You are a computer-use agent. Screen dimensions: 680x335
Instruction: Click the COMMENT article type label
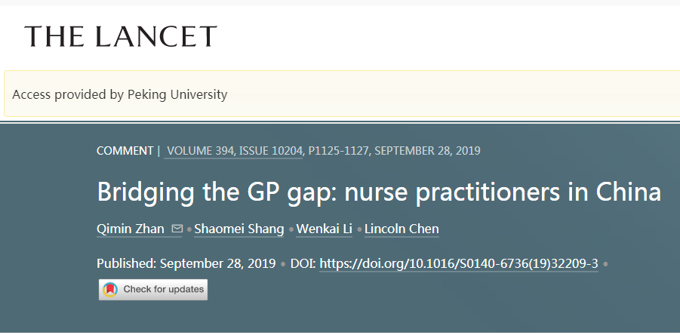125,151
